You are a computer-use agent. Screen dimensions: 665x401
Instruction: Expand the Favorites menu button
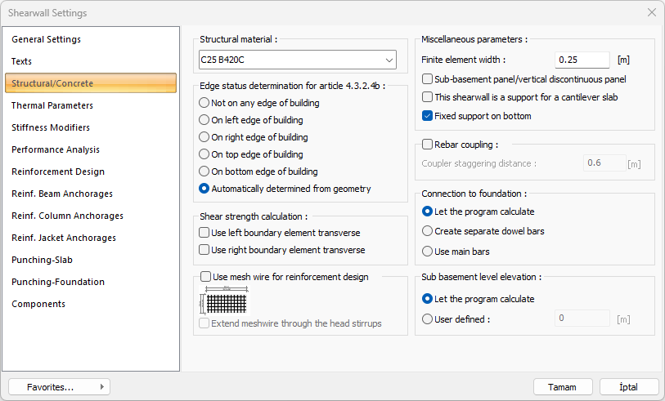[59, 387]
